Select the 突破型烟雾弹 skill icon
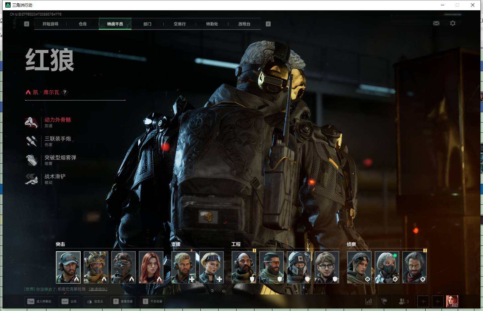This screenshot has width=483, height=311. [32, 160]
